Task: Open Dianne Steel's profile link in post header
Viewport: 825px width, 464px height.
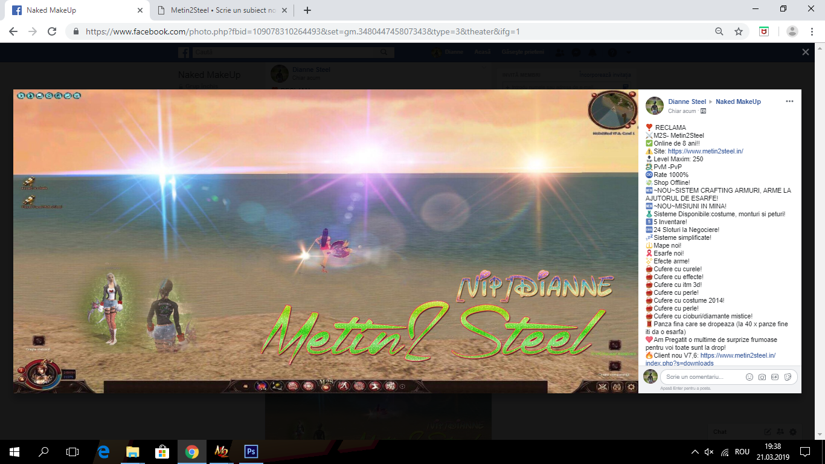Action: [687, 101]
